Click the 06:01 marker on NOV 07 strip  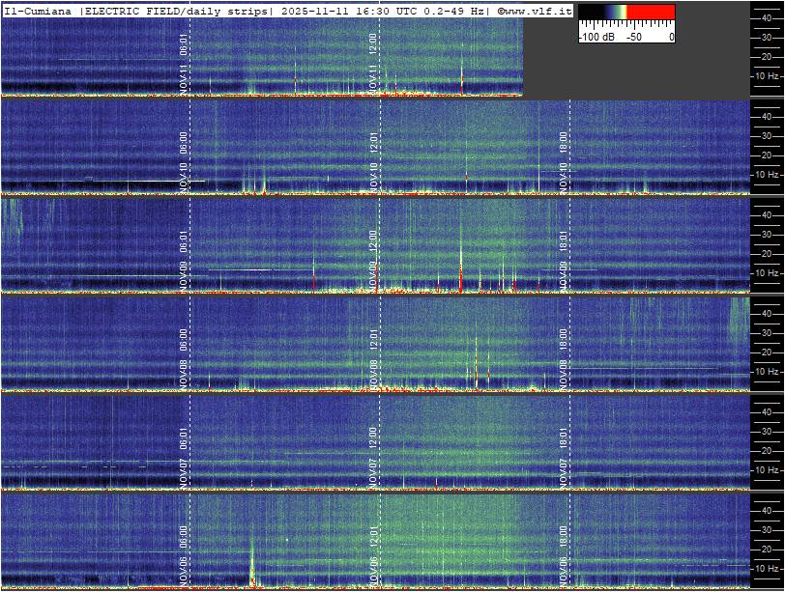(184, 437)
